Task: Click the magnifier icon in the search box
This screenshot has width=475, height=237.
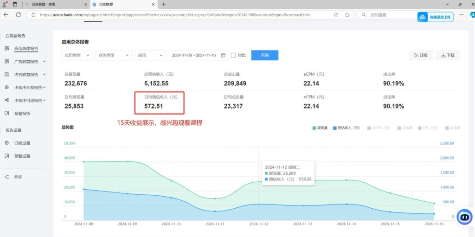Action: point(364,14)
